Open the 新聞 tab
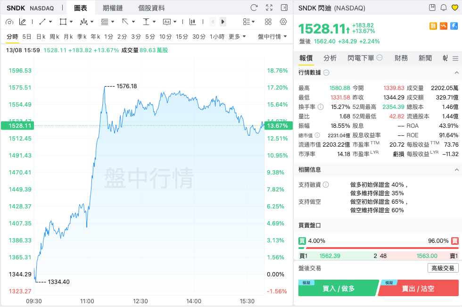The image size is (462, 307). point(425,58)
